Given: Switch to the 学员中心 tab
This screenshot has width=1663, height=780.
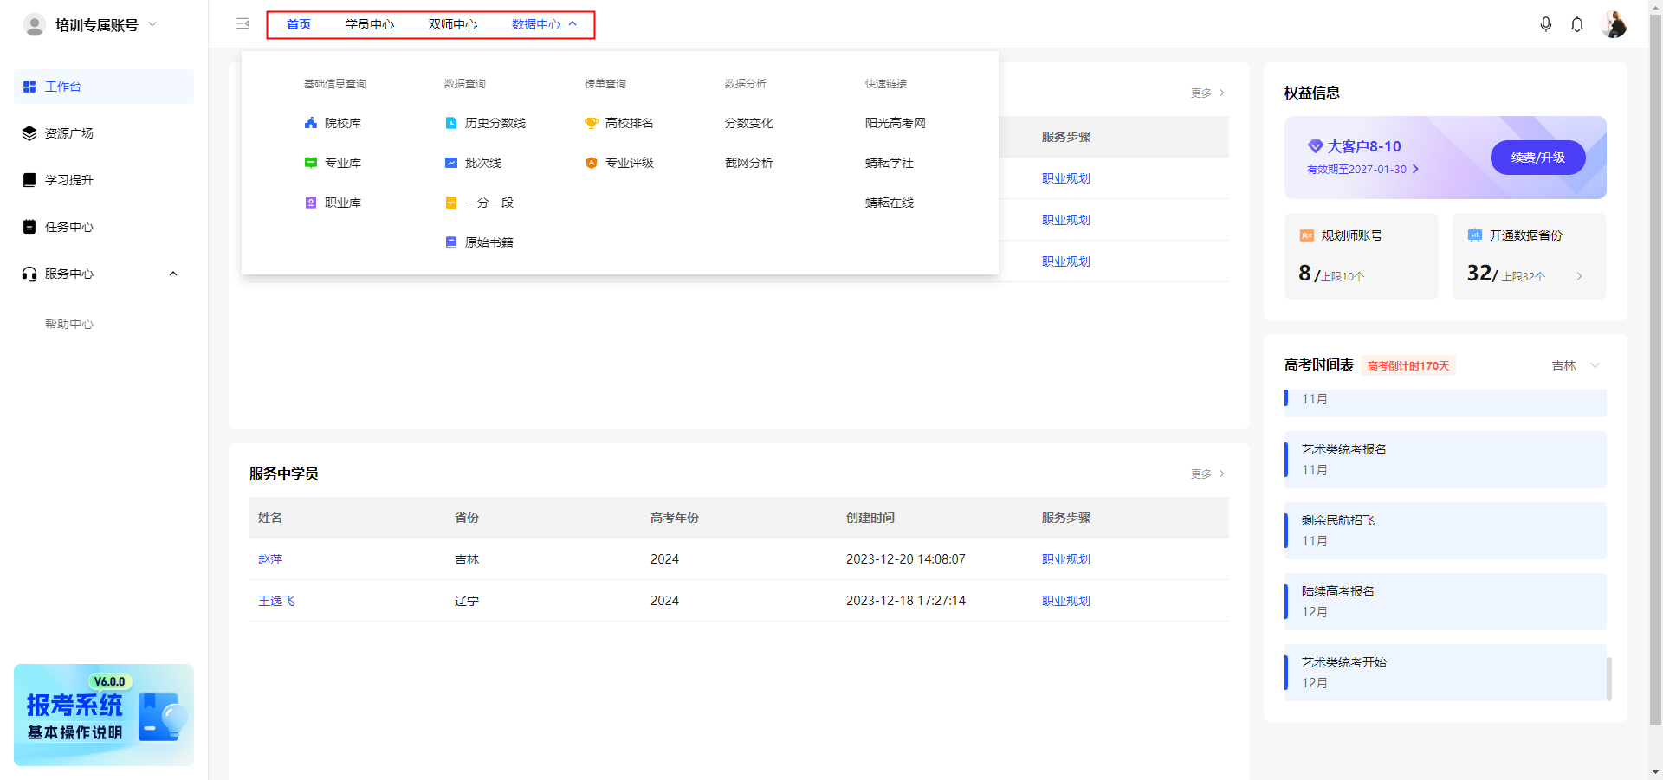Looking at the screenshot, I should point(370,24).
